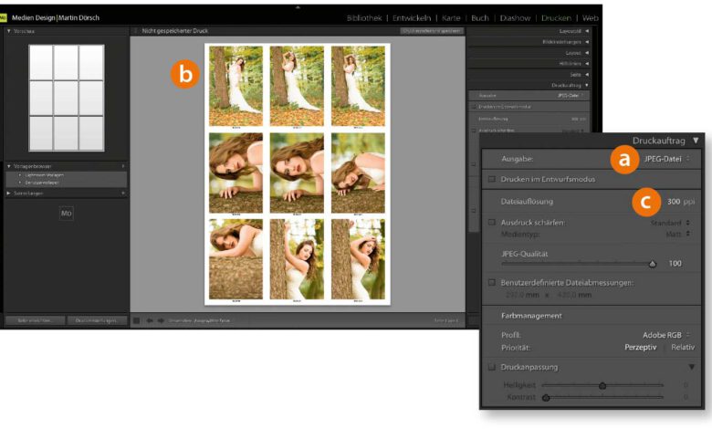Click the orange 'b' callout marker
Screen dimensions: 712x429
184,75
